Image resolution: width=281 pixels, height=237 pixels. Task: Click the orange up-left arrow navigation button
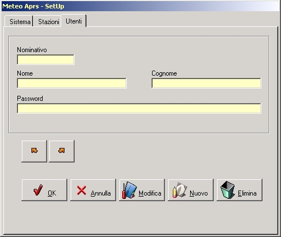coord(34,151)
